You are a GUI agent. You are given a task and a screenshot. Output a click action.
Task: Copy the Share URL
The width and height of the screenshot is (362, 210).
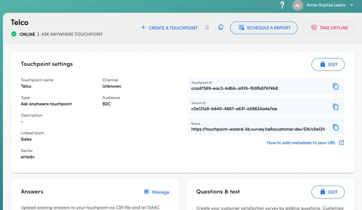coord(335,127)
